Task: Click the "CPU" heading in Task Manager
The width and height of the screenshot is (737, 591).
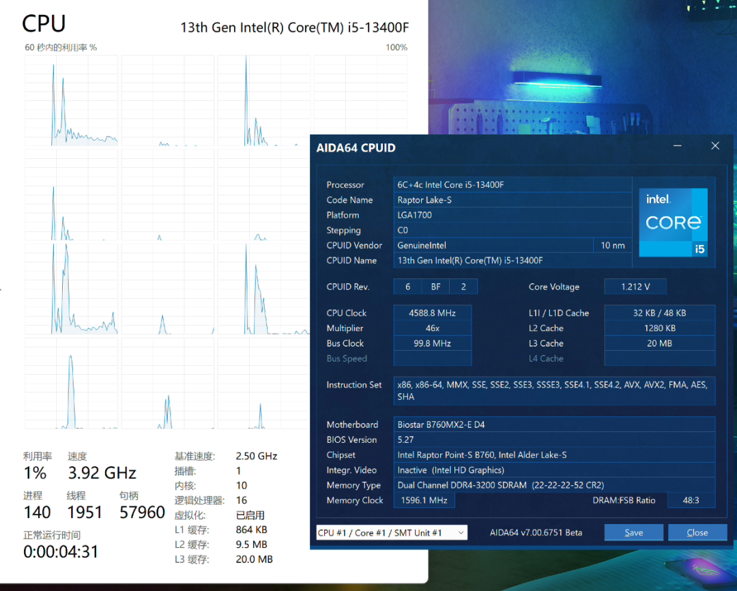Action: [x=44, y=23]
